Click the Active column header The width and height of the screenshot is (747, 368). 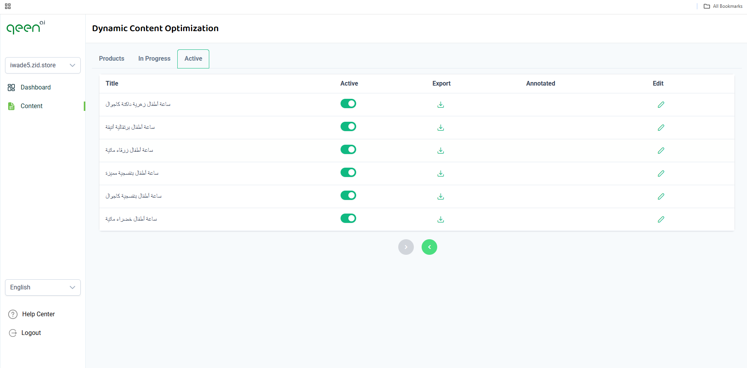click(349, 84)
